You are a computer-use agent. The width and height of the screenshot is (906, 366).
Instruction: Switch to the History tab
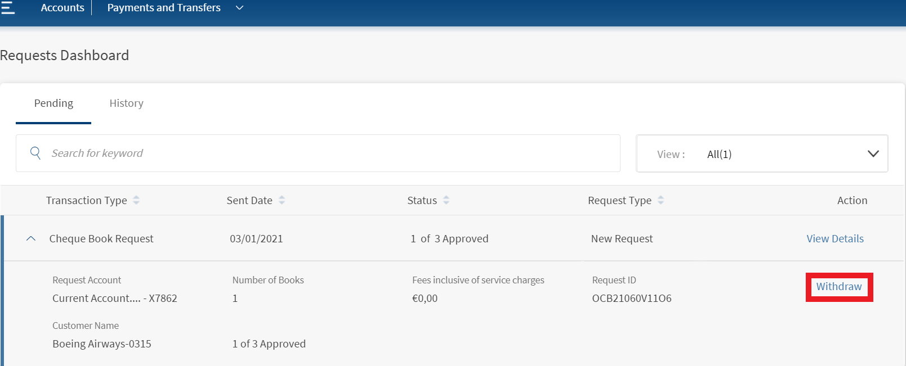[x=126, y=103]
